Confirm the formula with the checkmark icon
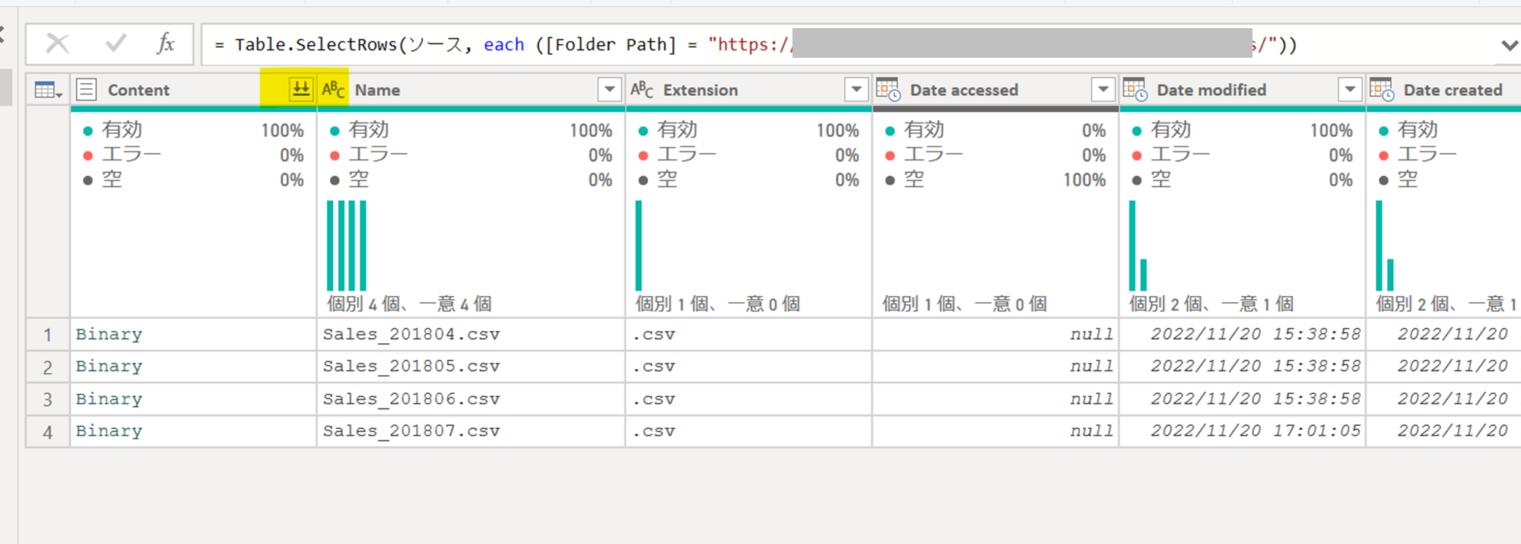 (x=116, y=43)
